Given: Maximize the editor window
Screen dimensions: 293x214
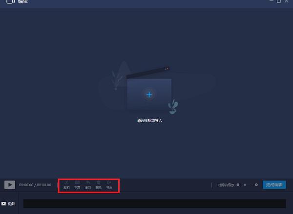Looking at the screenshot, I should [279, 1].
